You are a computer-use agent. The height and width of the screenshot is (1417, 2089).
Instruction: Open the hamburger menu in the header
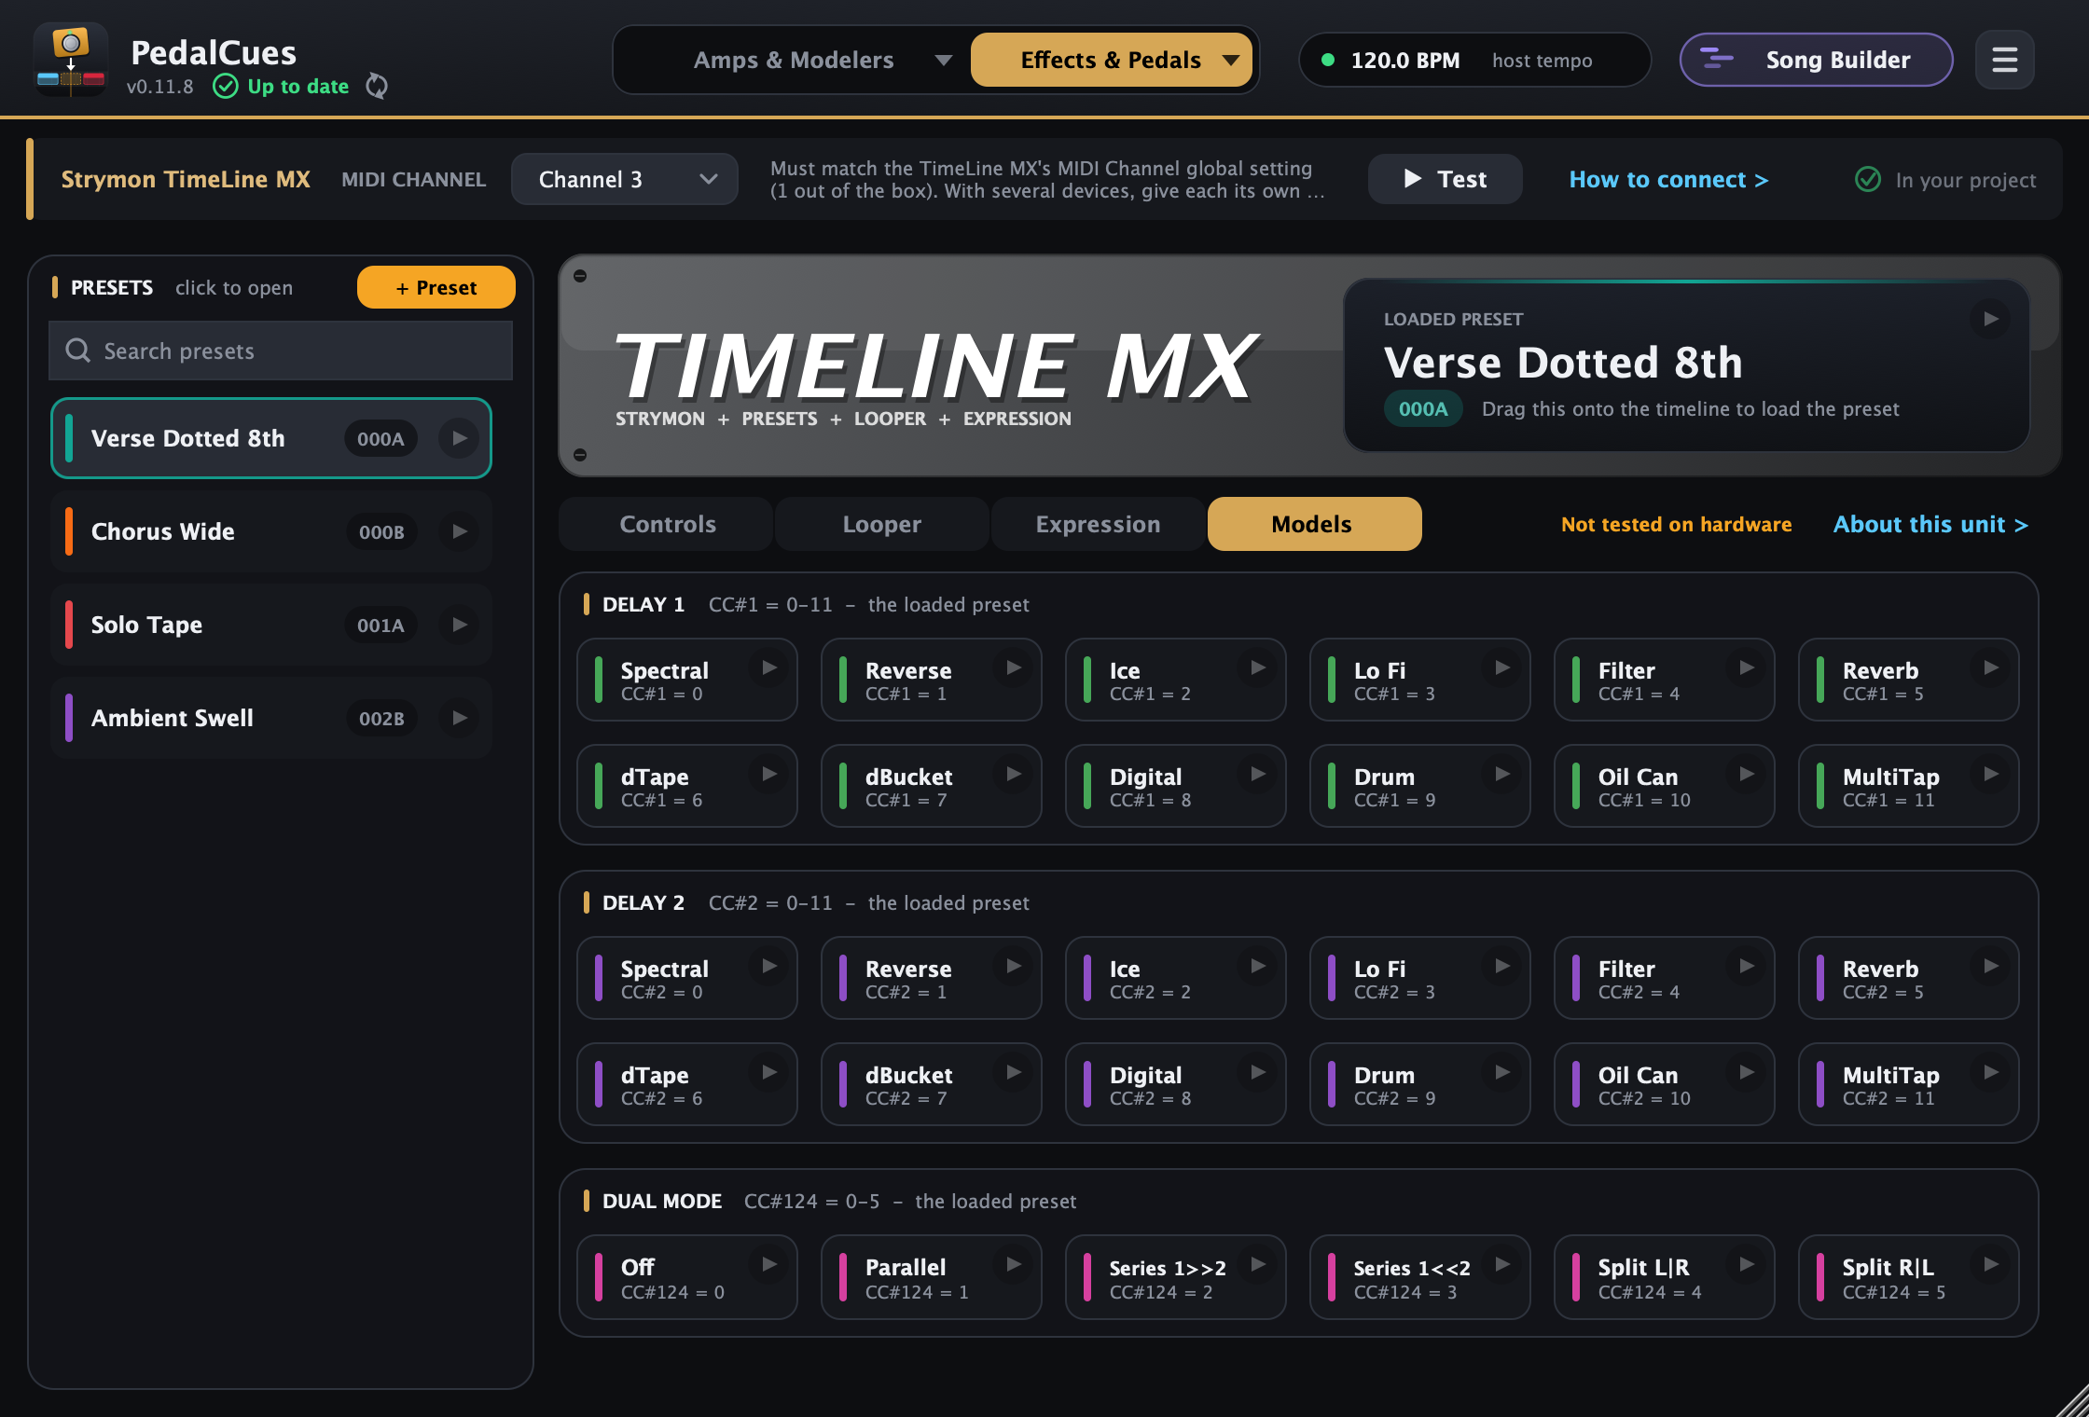pos(2004,61)
